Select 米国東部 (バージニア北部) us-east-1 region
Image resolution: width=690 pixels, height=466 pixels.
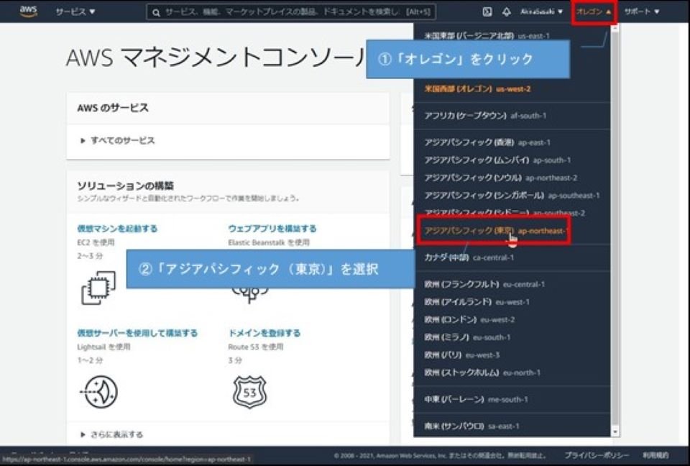487,36
